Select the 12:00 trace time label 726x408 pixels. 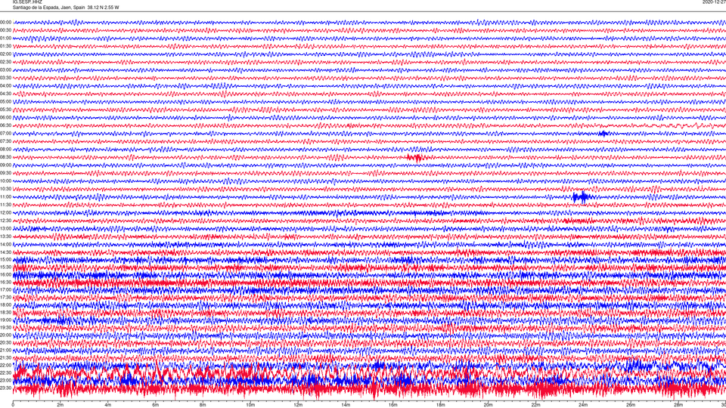[x=5, y=212]
